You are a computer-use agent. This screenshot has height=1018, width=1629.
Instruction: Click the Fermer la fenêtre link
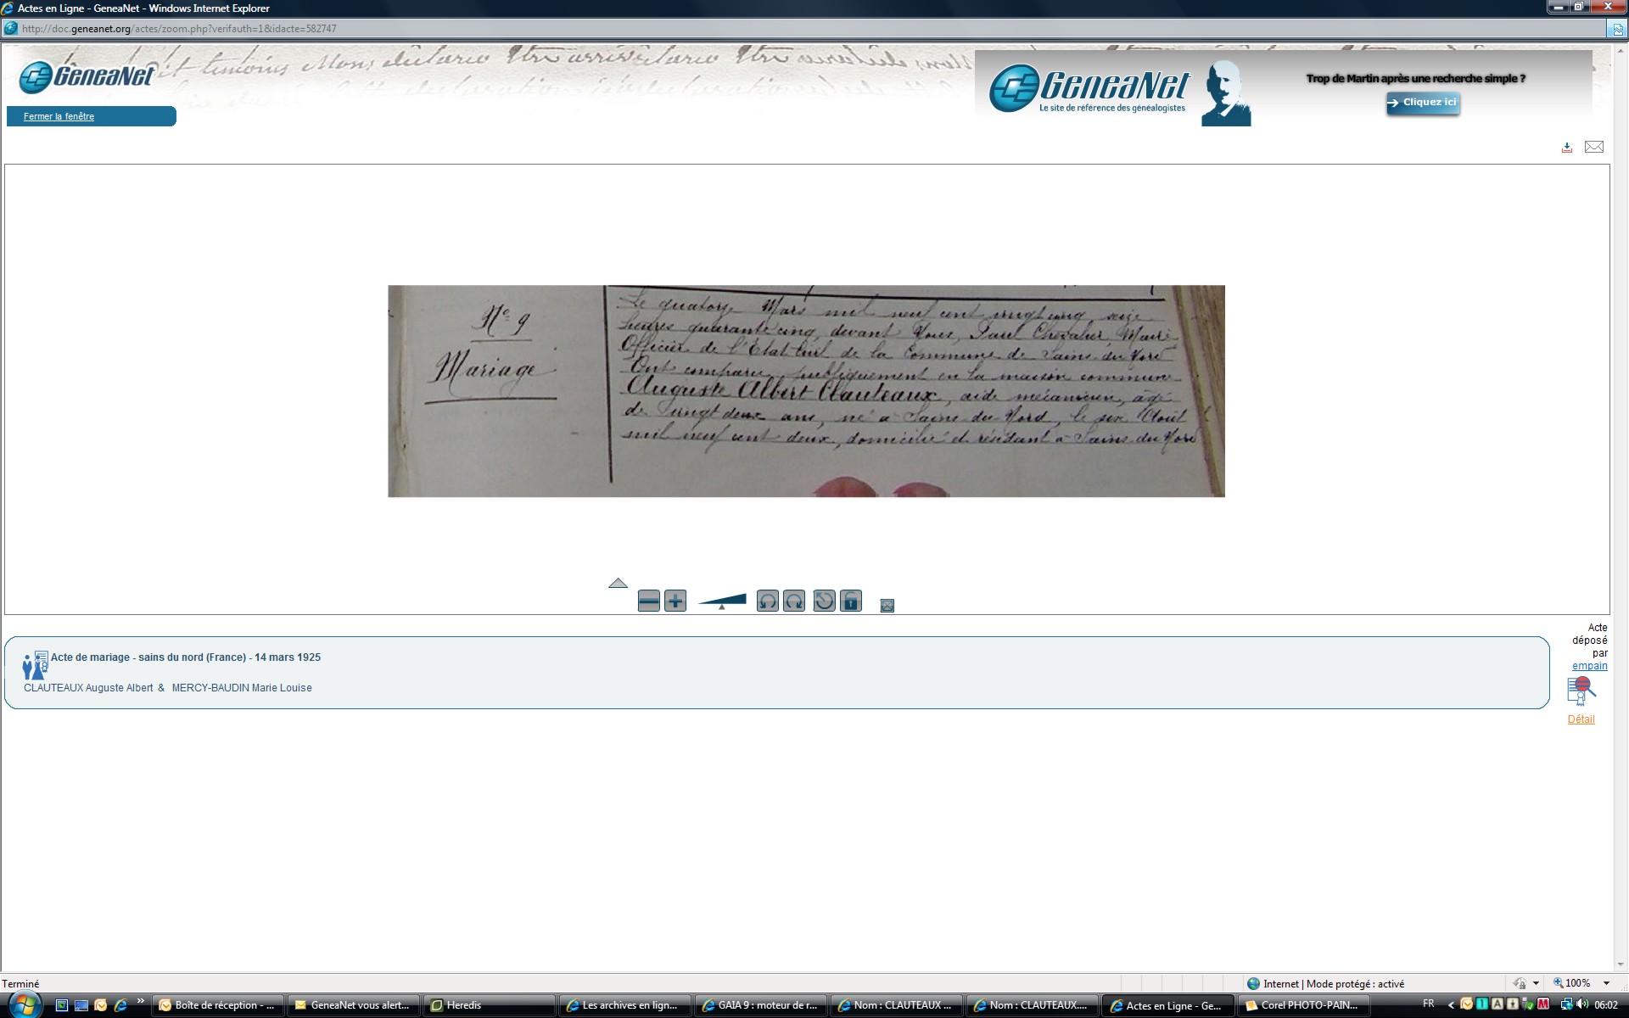[59, 117]
